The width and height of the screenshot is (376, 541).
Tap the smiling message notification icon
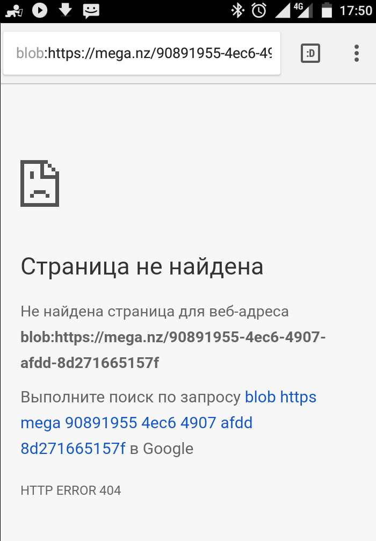[91, 11]
